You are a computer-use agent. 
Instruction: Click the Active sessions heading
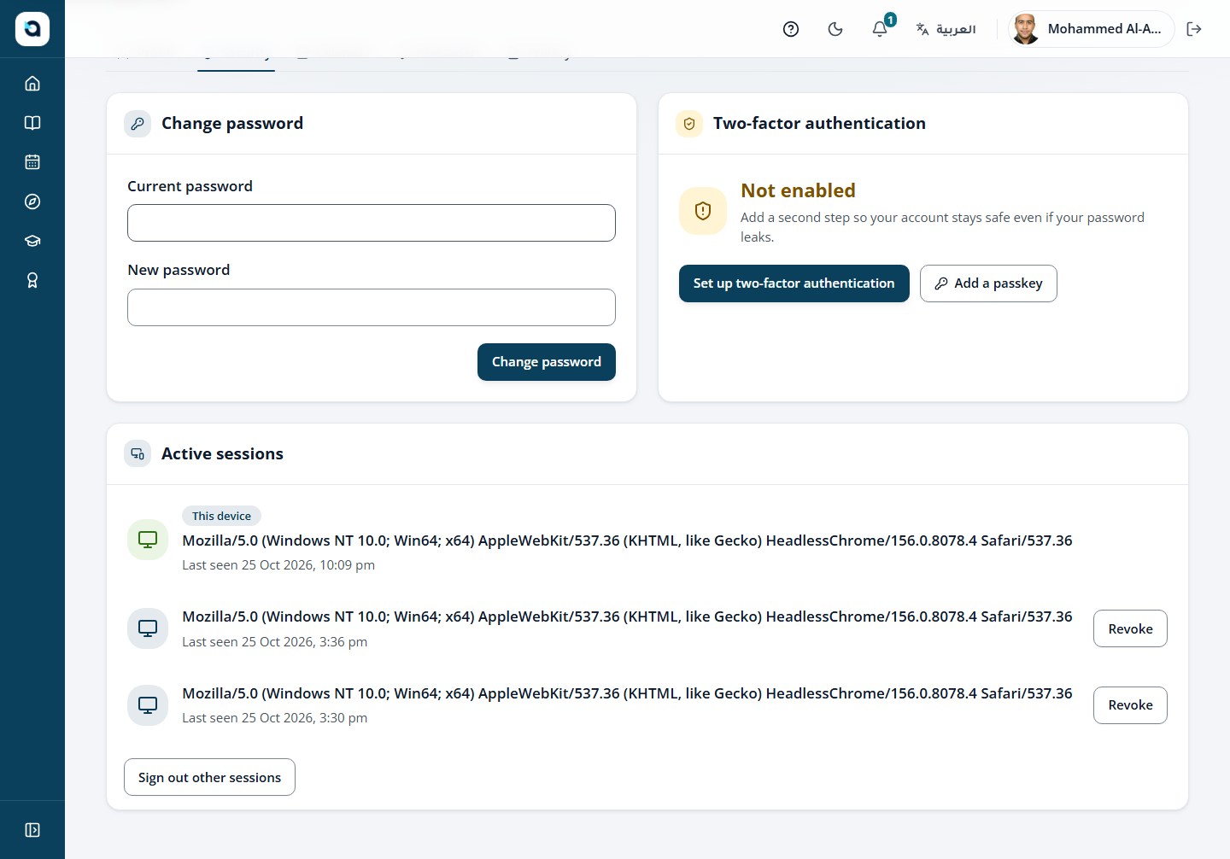pos(222,454)
